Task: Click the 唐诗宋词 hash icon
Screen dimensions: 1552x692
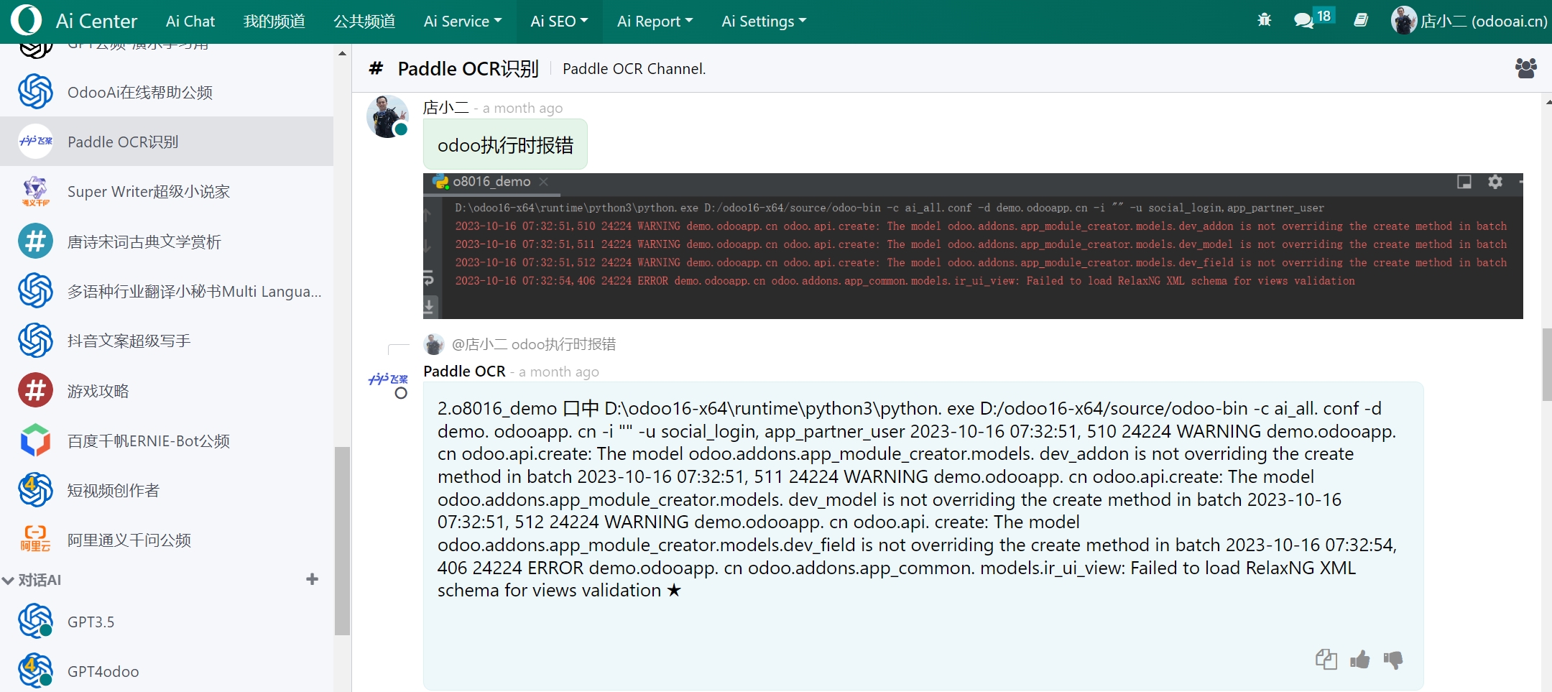Action: click(36, 241)
